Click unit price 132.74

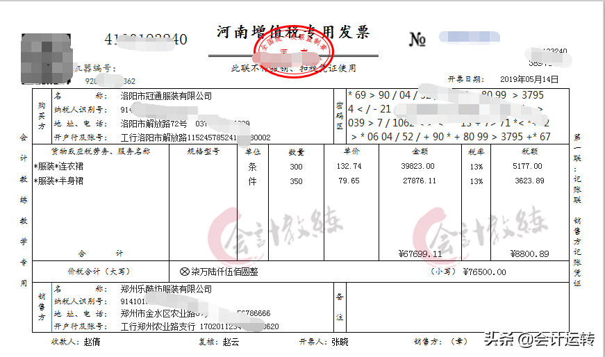tap(349, 166)
